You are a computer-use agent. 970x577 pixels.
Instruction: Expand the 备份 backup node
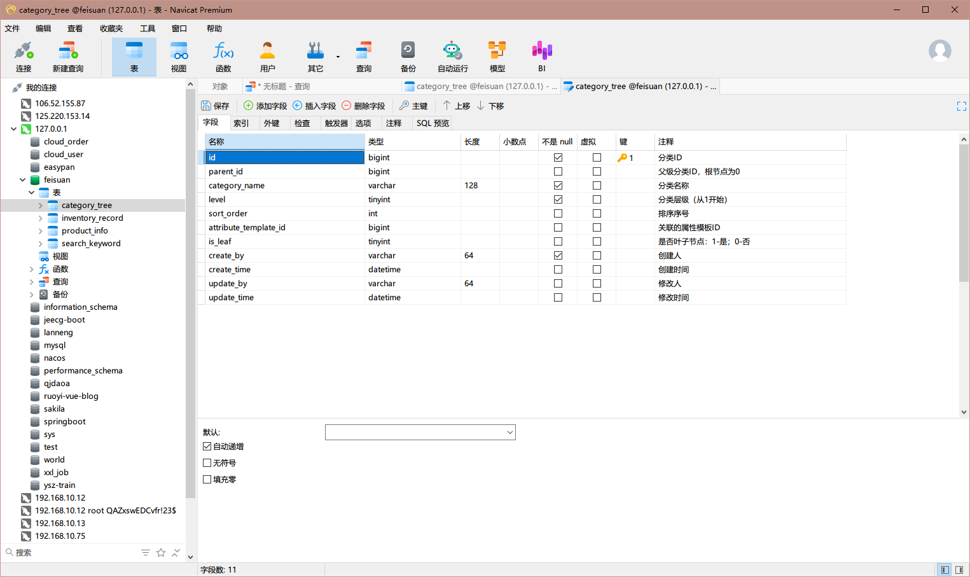coord(32,295)
